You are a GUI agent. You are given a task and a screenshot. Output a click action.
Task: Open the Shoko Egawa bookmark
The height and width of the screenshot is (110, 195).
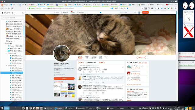coord(16,83)
